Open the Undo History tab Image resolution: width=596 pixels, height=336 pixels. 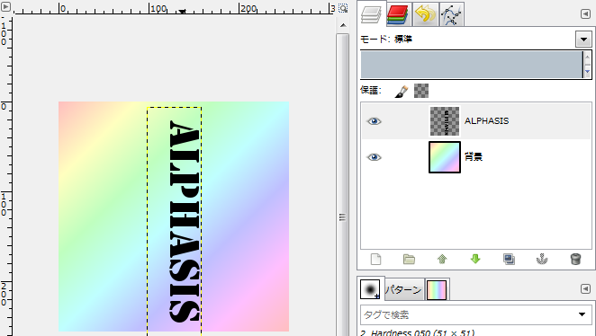425,14
